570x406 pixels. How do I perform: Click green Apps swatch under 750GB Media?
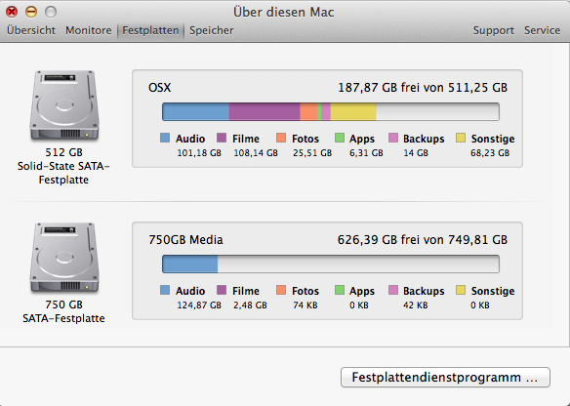(339, 290)
